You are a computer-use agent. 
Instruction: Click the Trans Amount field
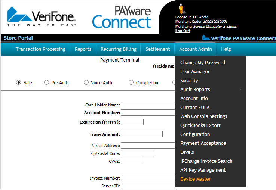click(142, 134)
